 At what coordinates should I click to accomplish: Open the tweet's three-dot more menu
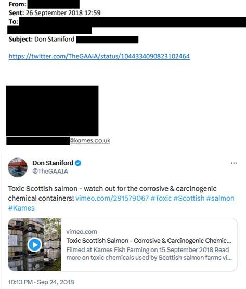click(x=234, y=163)
